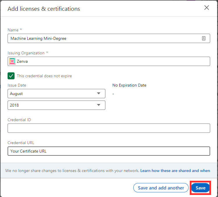Click the Credential ID input field

point(109,128)
